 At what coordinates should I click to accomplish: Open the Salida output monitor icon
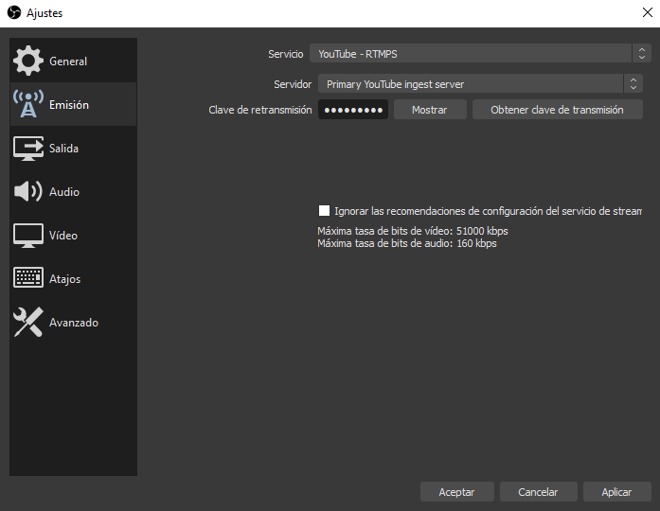click(x=27, y=149)
